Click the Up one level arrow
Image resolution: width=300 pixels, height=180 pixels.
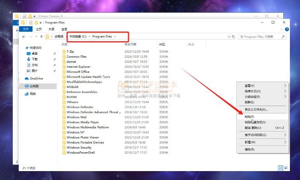click(x=42, y=36)
